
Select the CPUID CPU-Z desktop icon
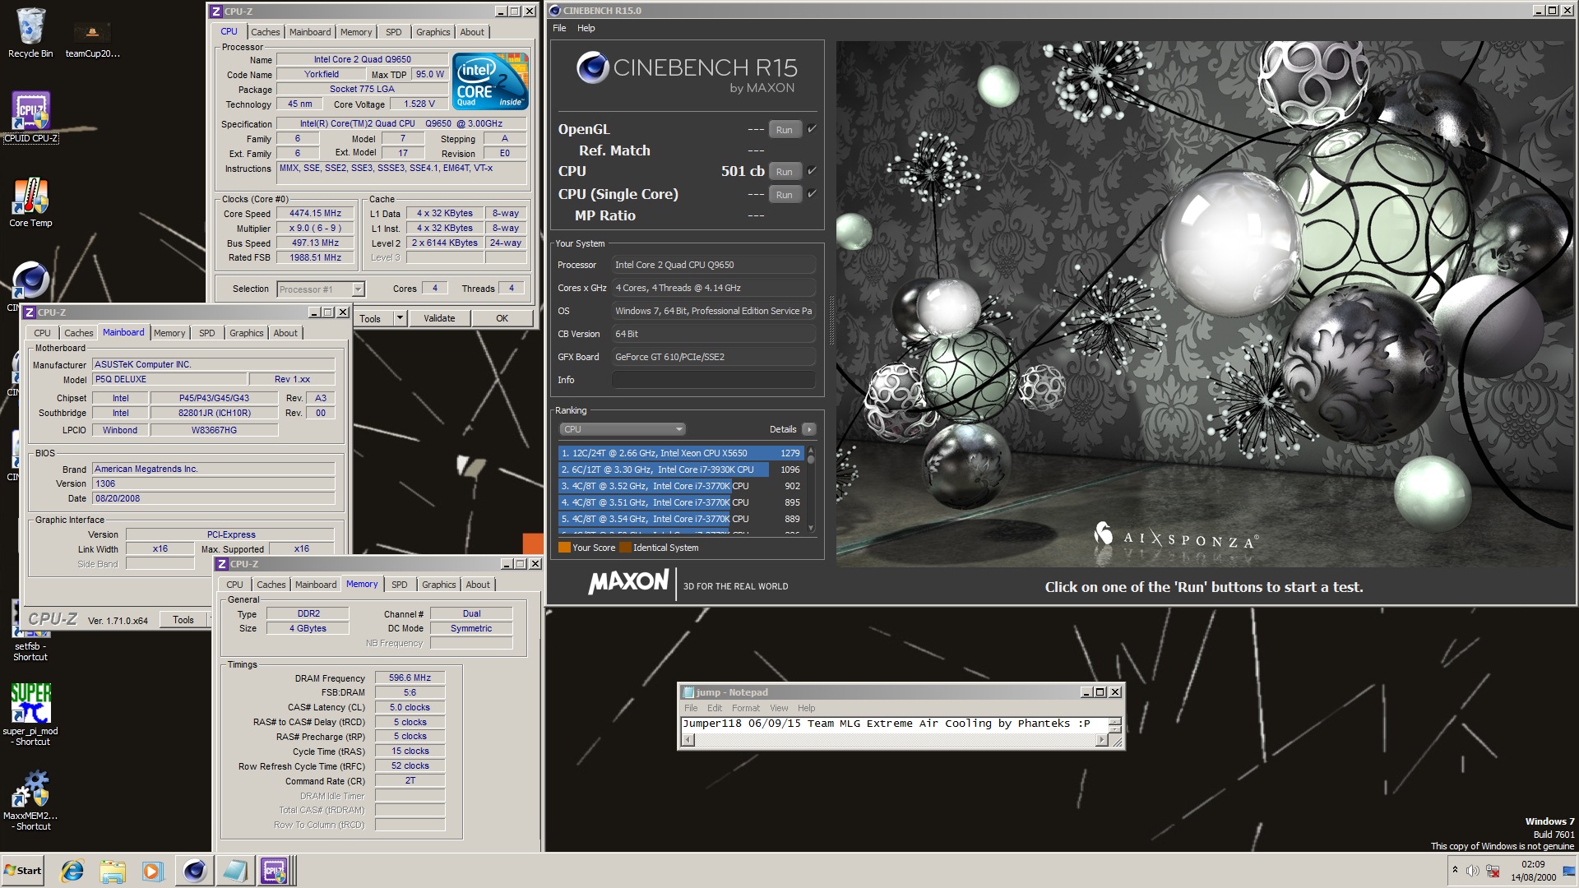tap(30, 117)
